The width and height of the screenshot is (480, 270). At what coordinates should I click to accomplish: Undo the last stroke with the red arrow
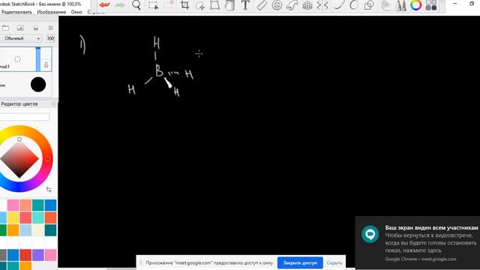coord(105,5)
